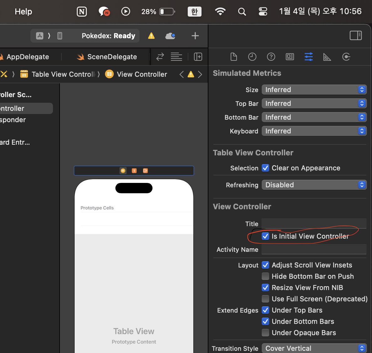Click the battery status indicator
The image size is (372, 353).
tap(158, 11)
